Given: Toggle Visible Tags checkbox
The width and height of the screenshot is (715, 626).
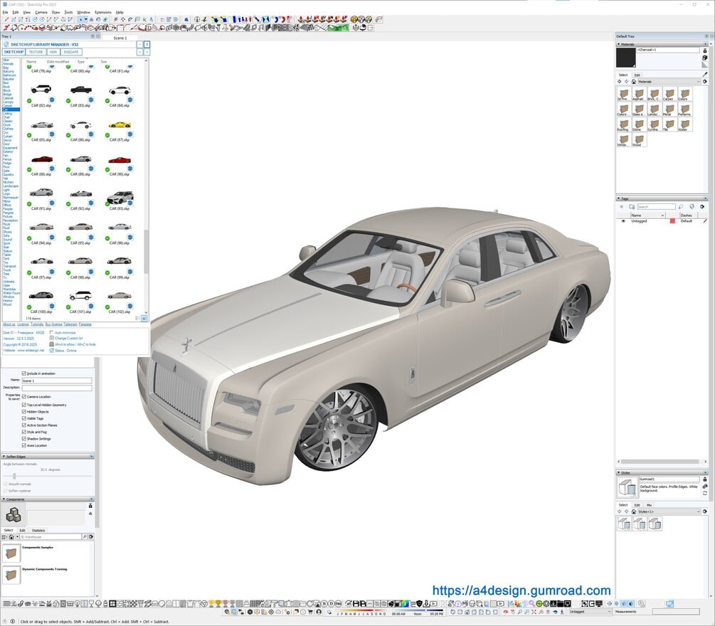Looking at the screenshot, I should (24, 418).
